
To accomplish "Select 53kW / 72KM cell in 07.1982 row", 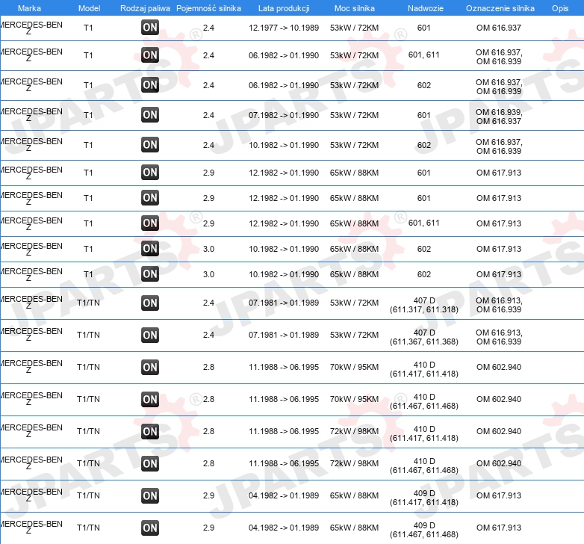I will [354, 115].
